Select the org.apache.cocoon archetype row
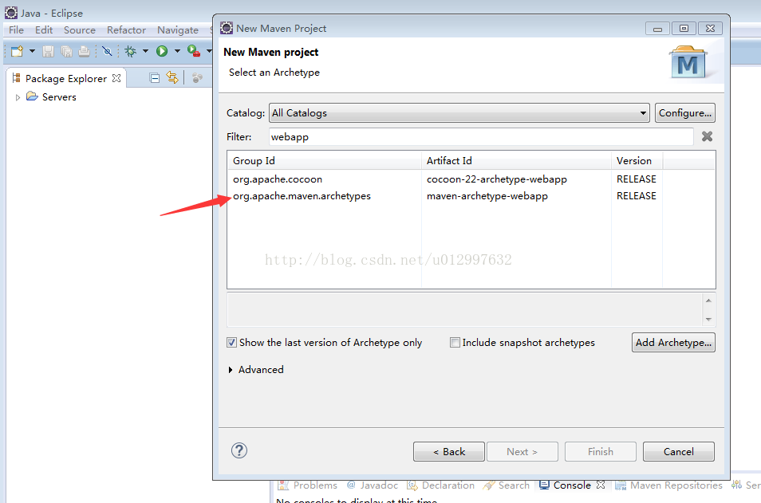Image resolution: width=761 pixels, height=503 pixels. pos(471,179)
